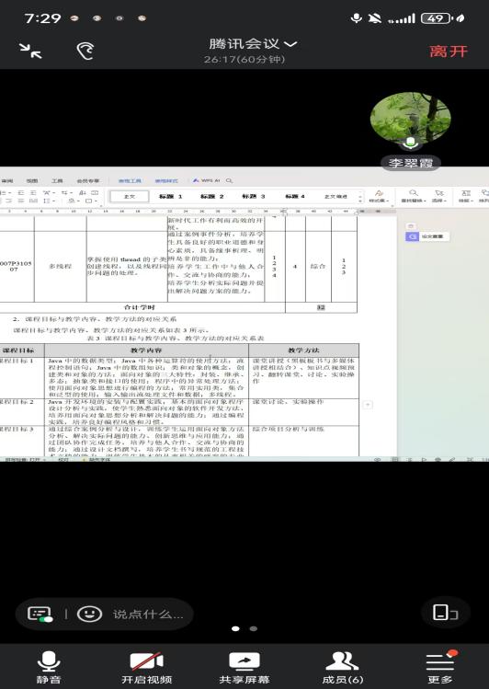Tap the red 离开 leave button
The width and height of the screenshot is (489, 689).
click(449, 52)
